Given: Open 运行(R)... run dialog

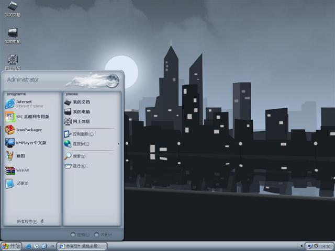Looking at the screenshot, I should [x=77, y=166].
